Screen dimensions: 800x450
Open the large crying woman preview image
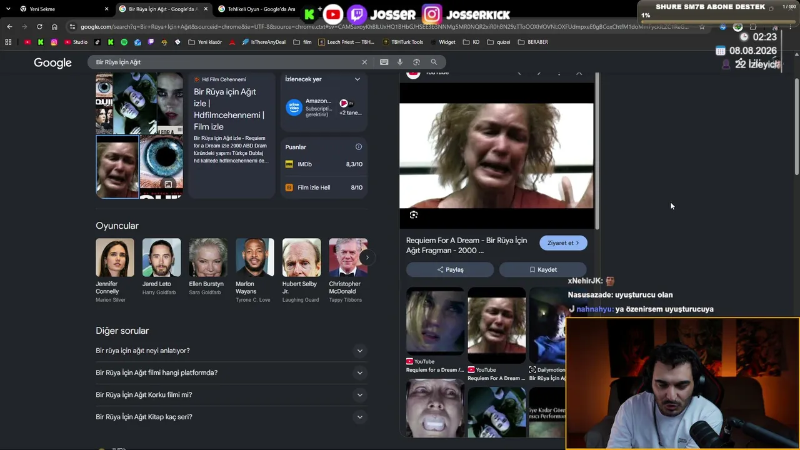point(496,156)
